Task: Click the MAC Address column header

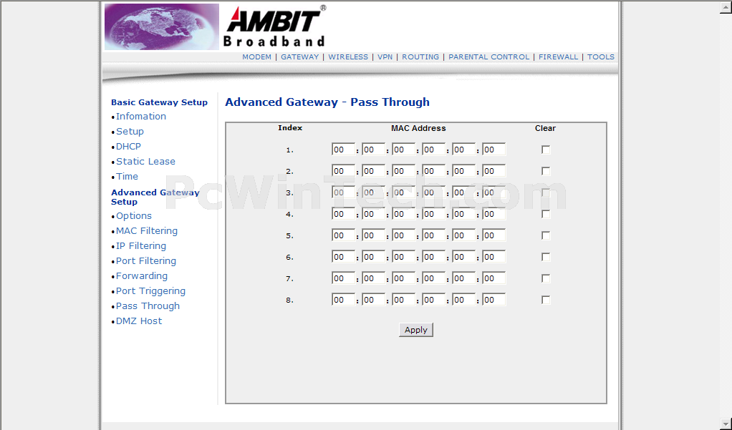Action: click(x=418, y=128)
